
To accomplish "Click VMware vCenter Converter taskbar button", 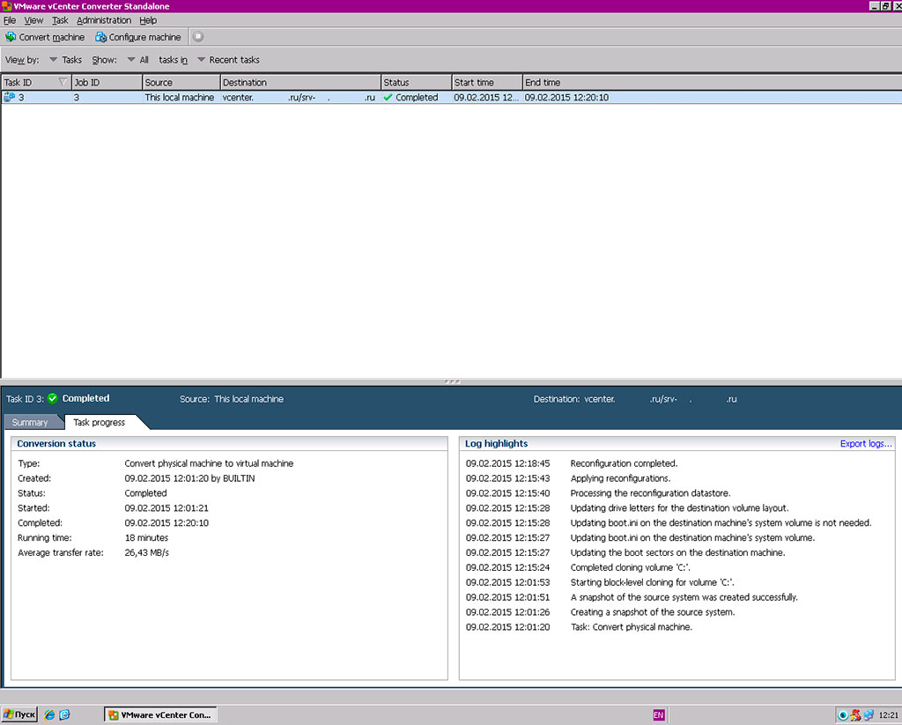I will tap(160, 714).
